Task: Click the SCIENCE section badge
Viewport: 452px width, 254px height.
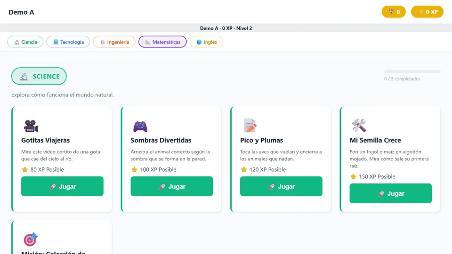Action: [39, 76]
